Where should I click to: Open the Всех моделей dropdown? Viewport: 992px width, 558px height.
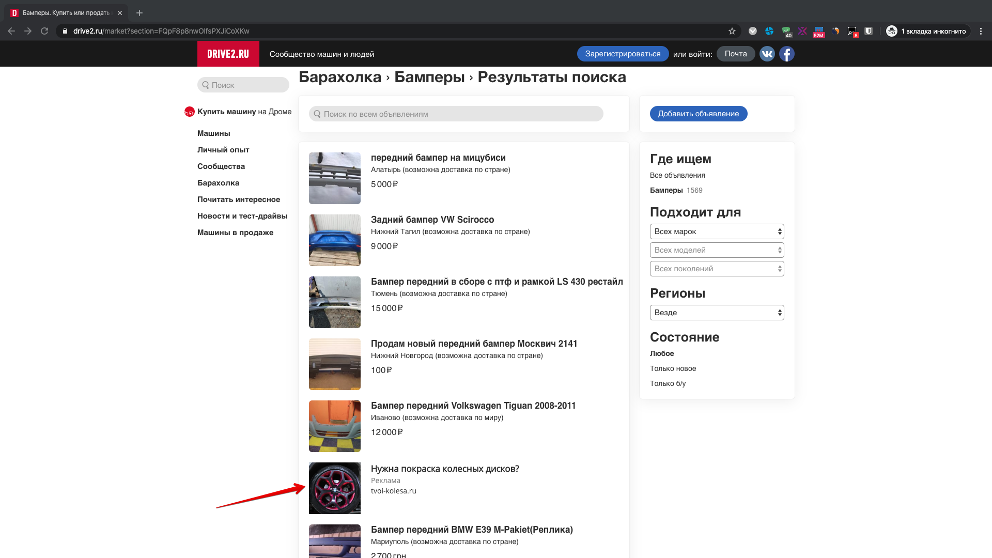(x=717, y=250)
